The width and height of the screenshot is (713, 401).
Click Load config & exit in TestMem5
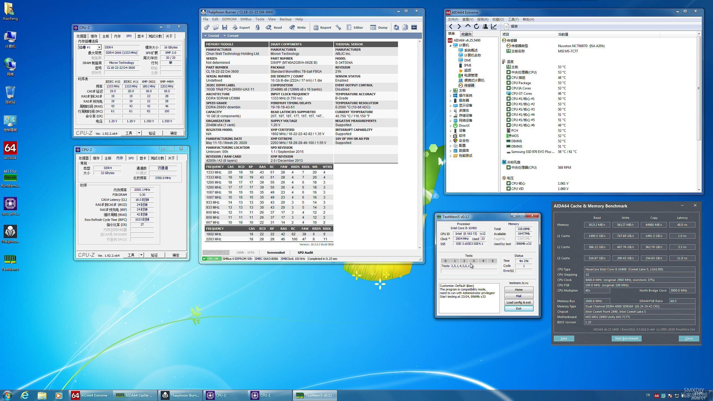click(x=519, y=302)
